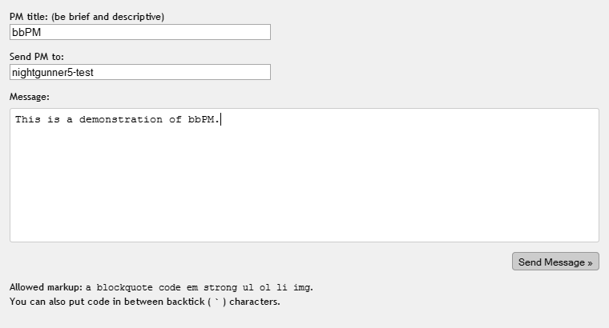Click the "Message:" label

point(30,97)
